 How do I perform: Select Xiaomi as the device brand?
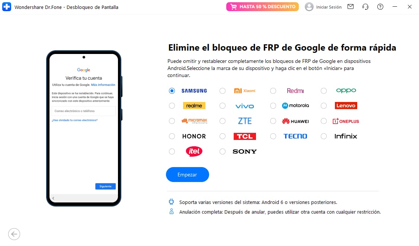(x=223, y=90)
